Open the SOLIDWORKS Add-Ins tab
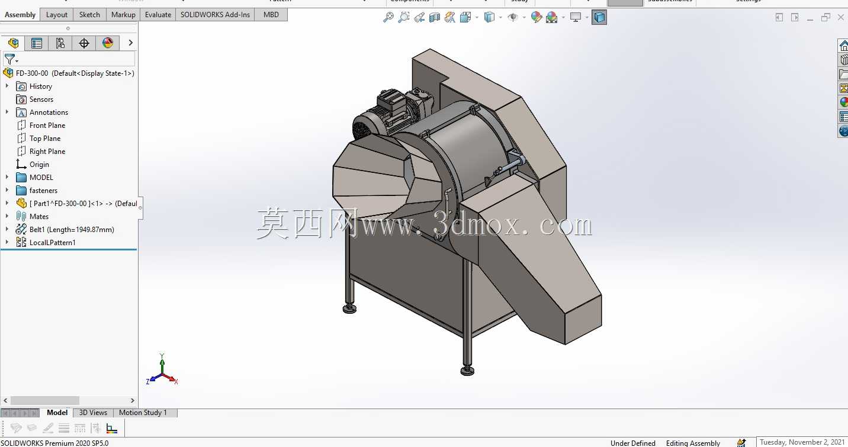 pyautogui.click(x=215, y=15)
